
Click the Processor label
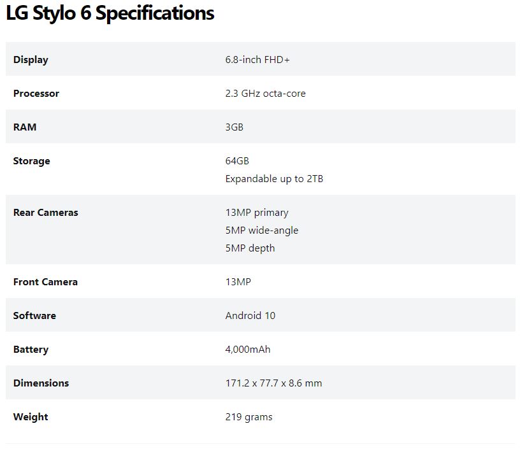(x=36, y=94)
